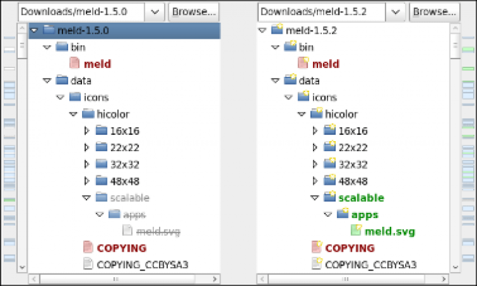477x286 pixels.
Task: Click the meld-1.5.0 root folder icon
Action: pyautogui.click(x=49, y=30)
